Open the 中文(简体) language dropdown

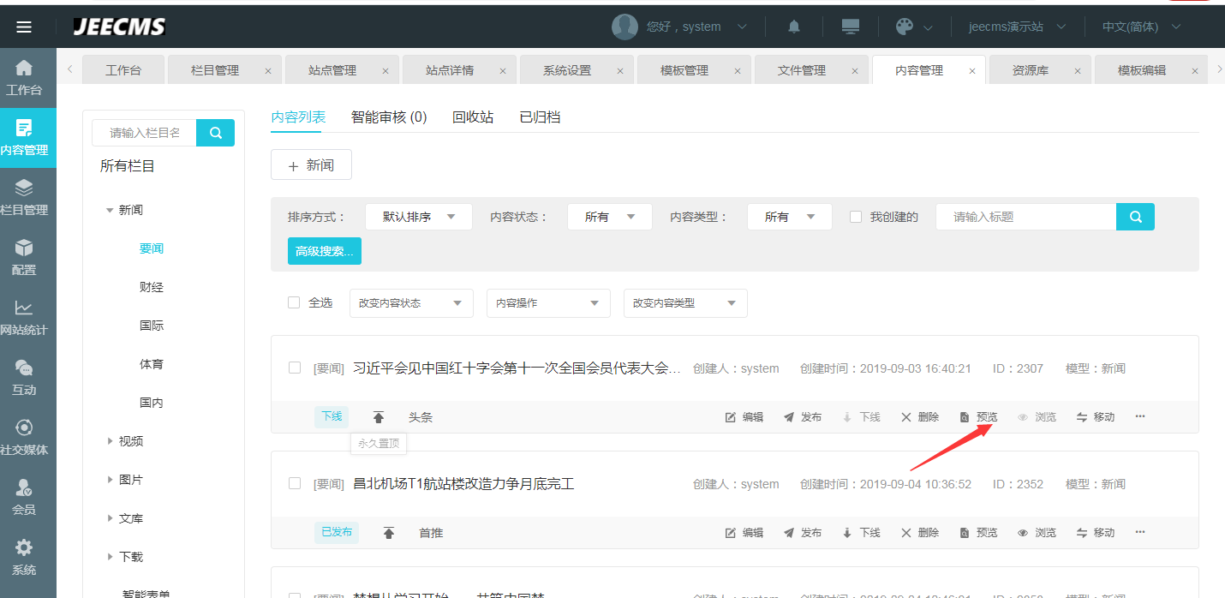tap(1142, 27)
